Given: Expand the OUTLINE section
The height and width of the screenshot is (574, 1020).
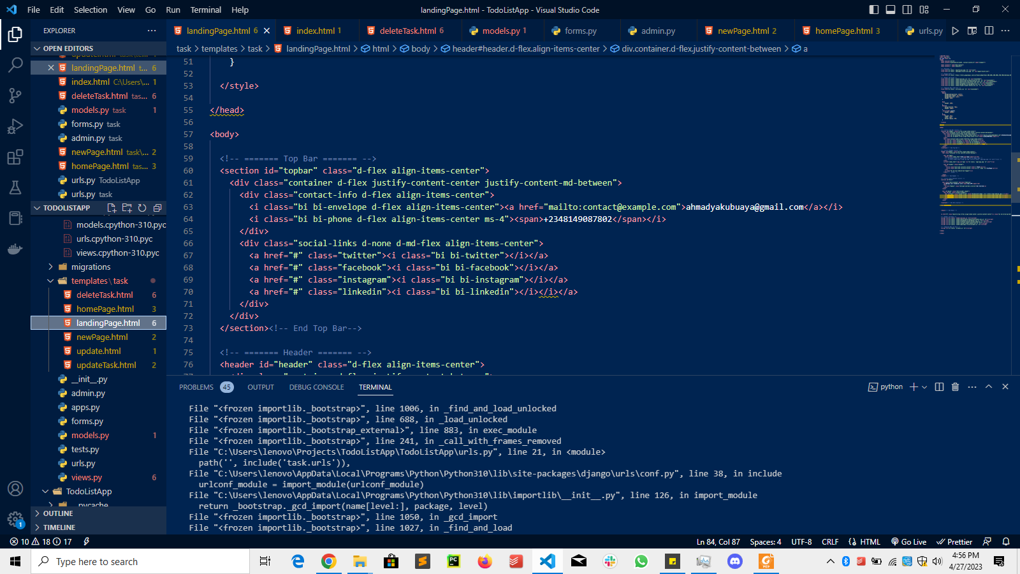Looking at the screenshot, I should 57,513.
